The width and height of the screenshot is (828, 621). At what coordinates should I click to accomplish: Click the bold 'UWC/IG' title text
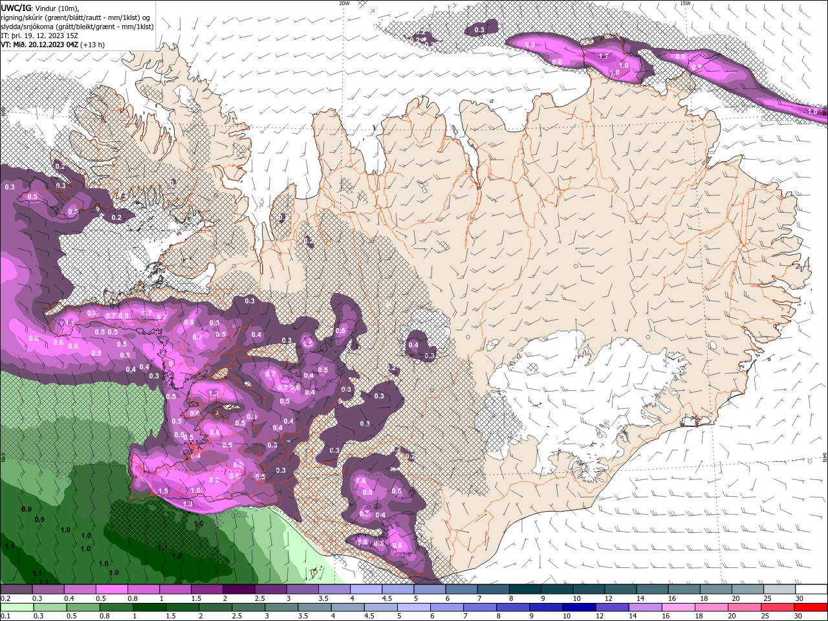[16, 8]
